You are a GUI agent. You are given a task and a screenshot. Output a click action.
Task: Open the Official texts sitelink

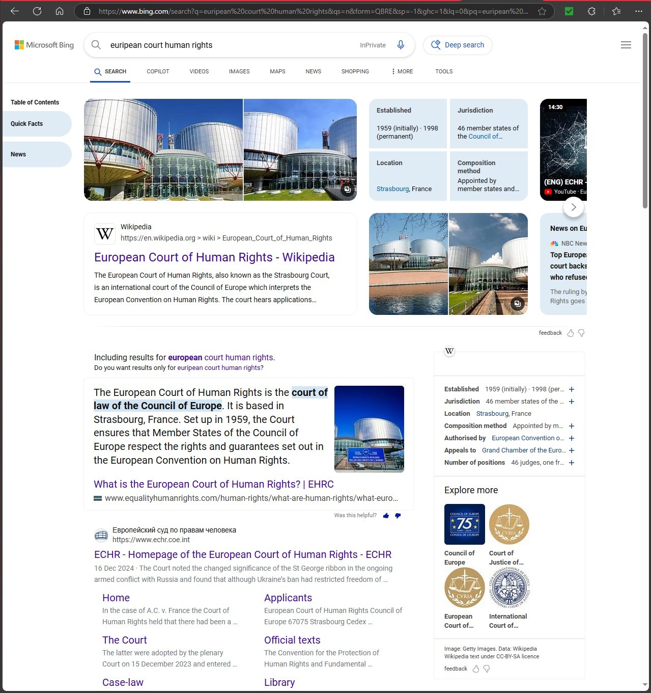pyautogui.click(x=292, y=640)
